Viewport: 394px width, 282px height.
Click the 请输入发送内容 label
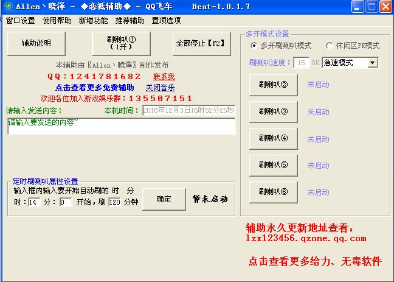pyautogui.click(x=34, y=110)
